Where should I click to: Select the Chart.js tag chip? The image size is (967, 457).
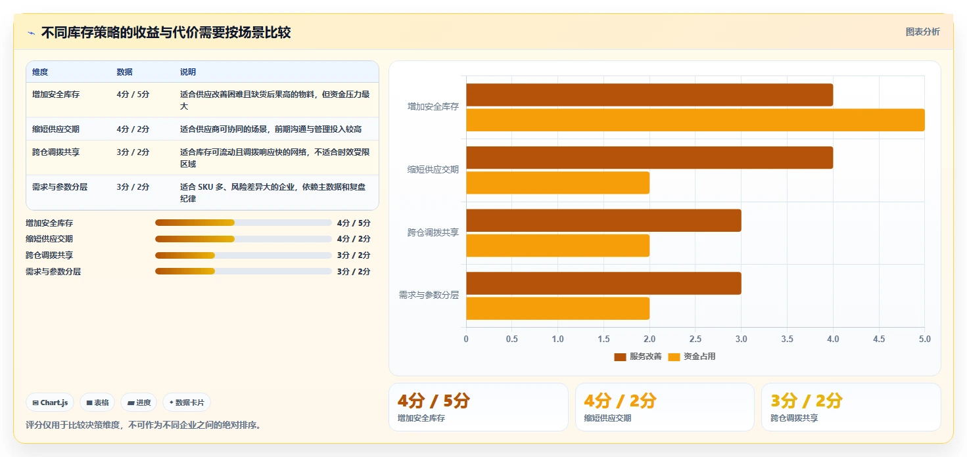50,403
